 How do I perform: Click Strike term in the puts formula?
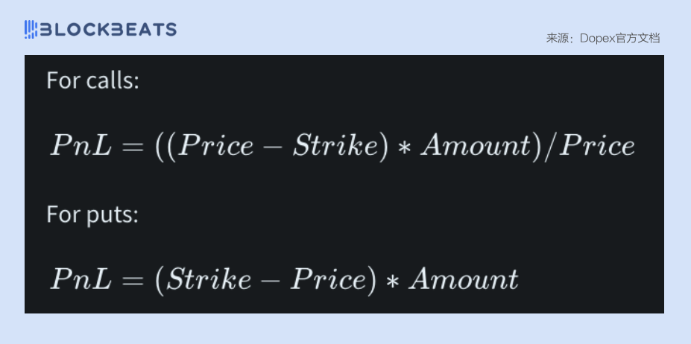point(209,278)
